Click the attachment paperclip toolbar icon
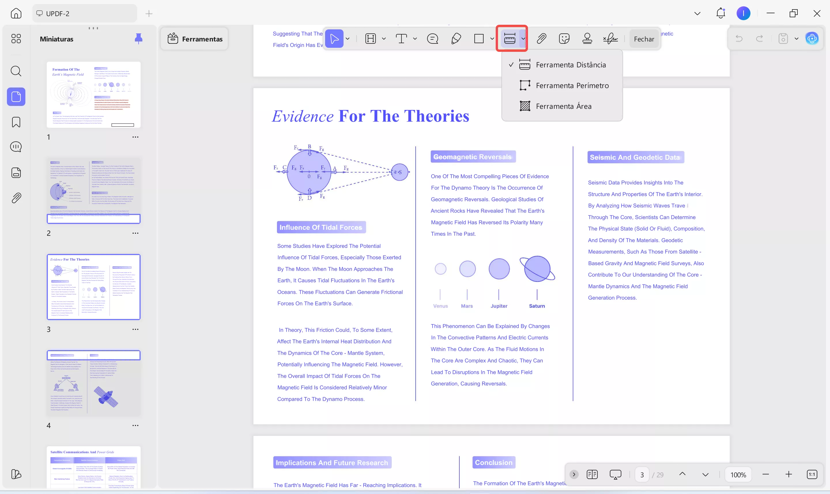Viewport: 830px width, 494px height. tap(541, 39)
